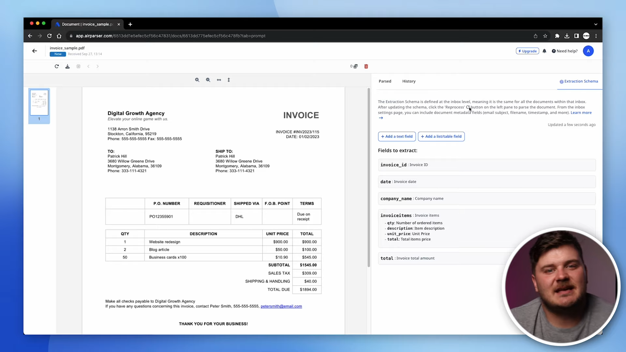Open the notifications bell

tap(544, 51)
